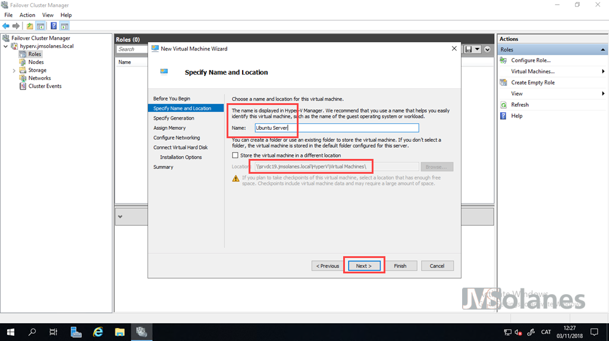Click the green Refresh icon in Actions
Viewport: 609px width, 341px height.
point(503,105)
